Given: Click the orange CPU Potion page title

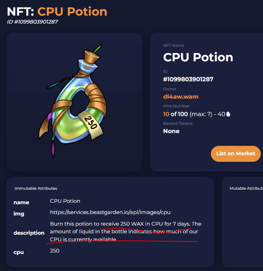Looking at the screenshot, I should click(x=72, y=12).
